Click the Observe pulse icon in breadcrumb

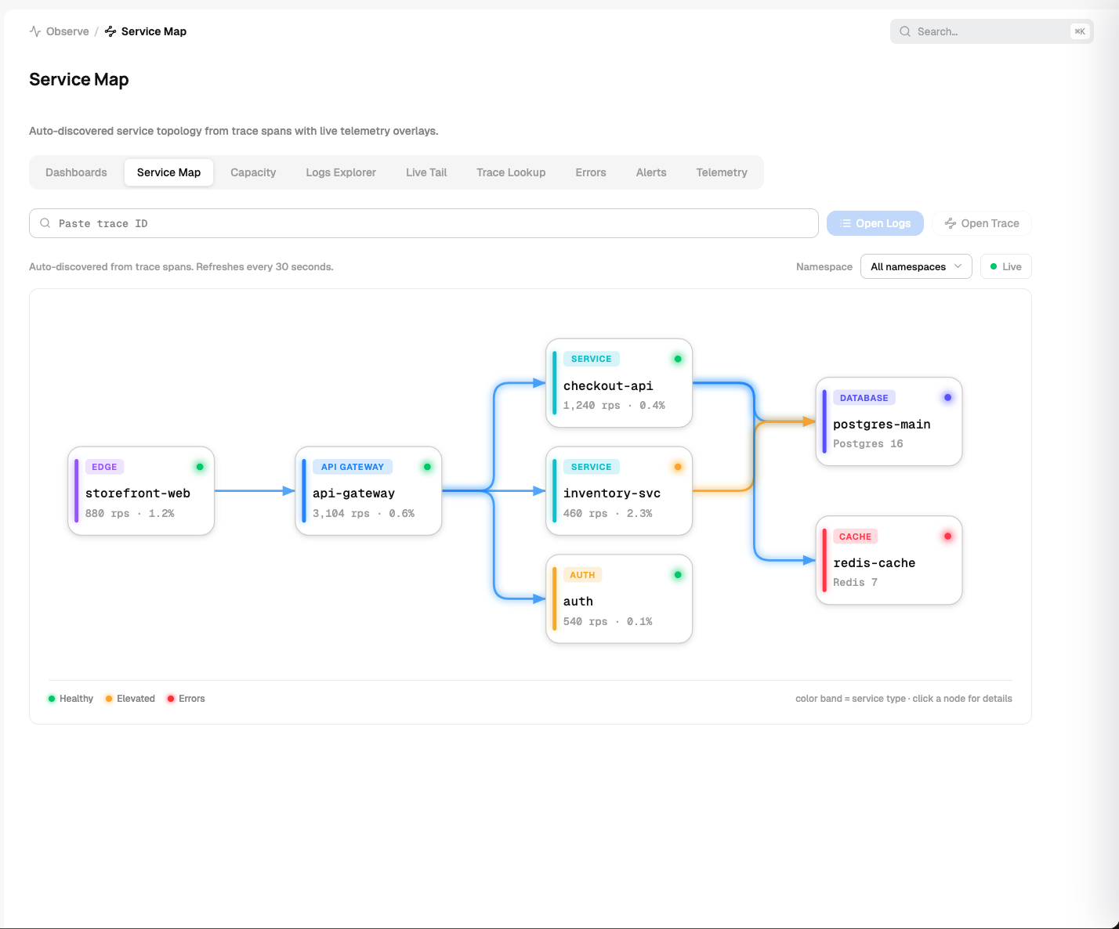click(35, 31)
